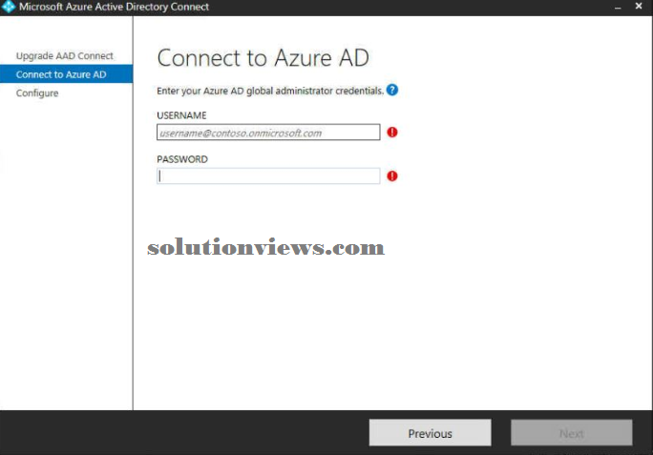Click the USERNAME label
Screen dimensions: 653x455
tap(181, 115)
